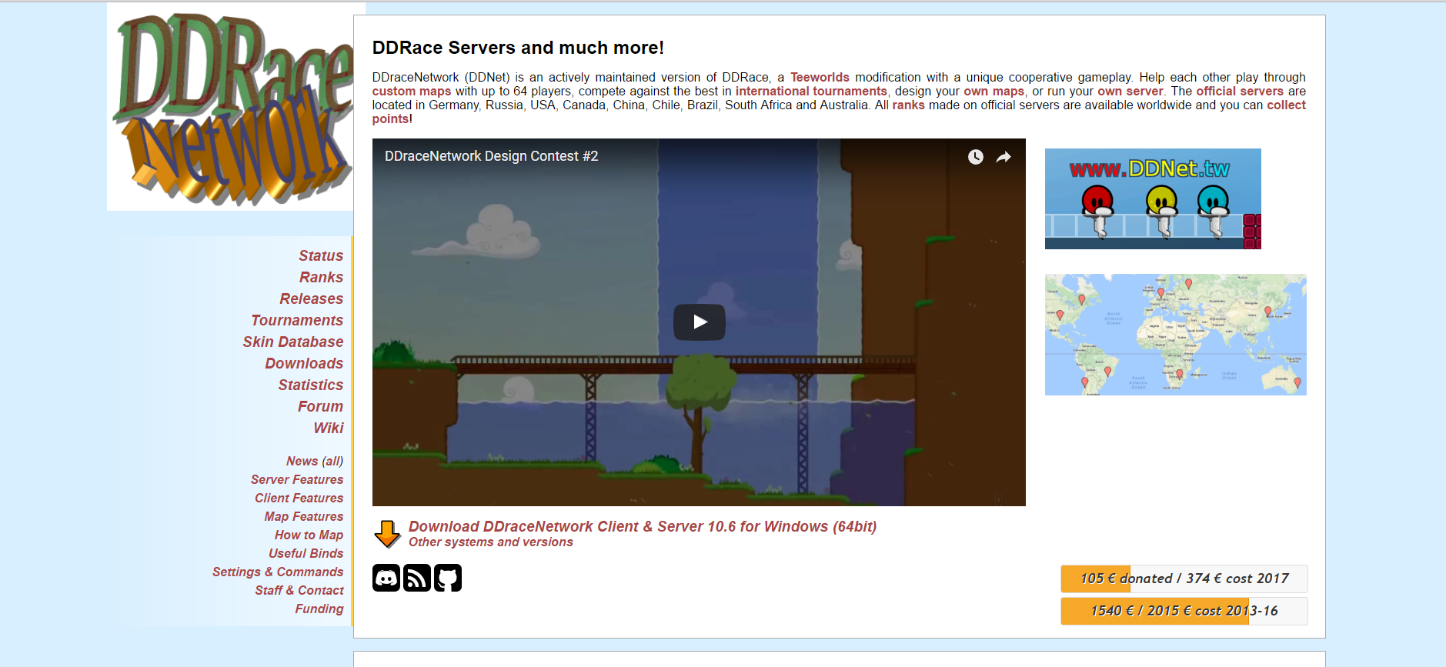
Task: Follow the international tournaments link
Action: coord(811,91)
